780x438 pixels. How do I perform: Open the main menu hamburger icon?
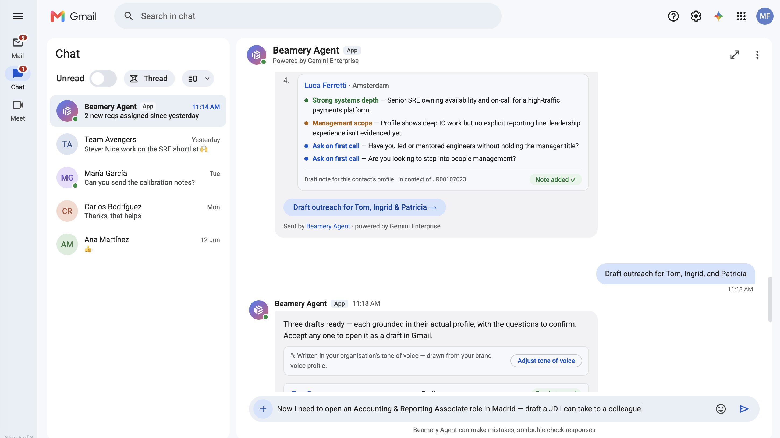pyautogui.click(x=17, y=16)
